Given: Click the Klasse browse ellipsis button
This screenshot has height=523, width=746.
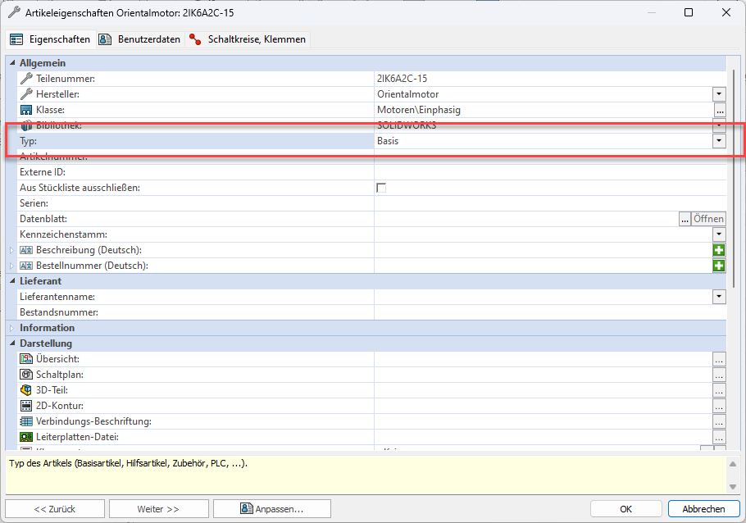Looking at the screenshot, I should (x=719, y=110).
